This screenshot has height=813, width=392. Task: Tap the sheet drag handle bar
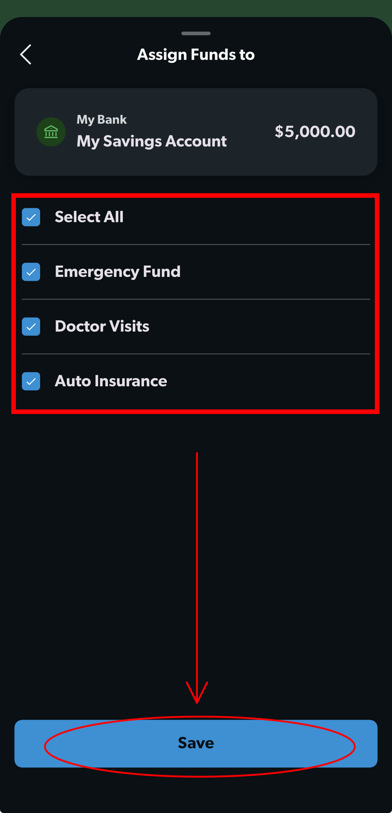[196, 33]
